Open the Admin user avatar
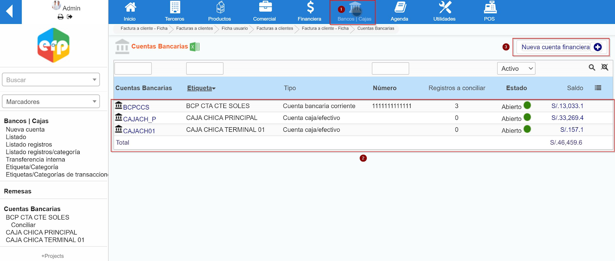 (57, 5)
